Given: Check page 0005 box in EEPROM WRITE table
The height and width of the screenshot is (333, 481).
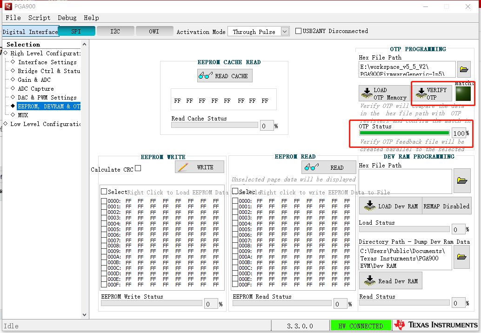Looking at the screenshot, I should [104, 229].
